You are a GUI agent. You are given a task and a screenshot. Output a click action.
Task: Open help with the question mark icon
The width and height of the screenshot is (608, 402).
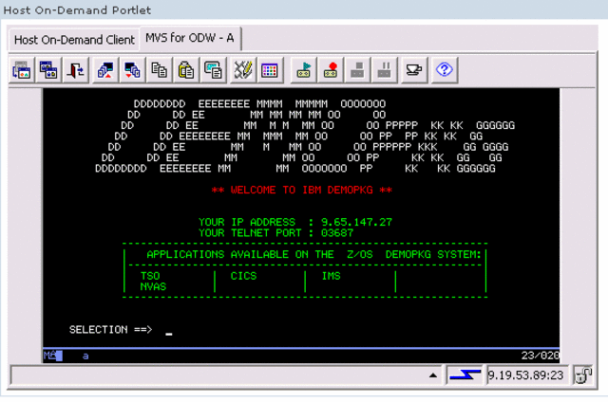pos(445,70)
